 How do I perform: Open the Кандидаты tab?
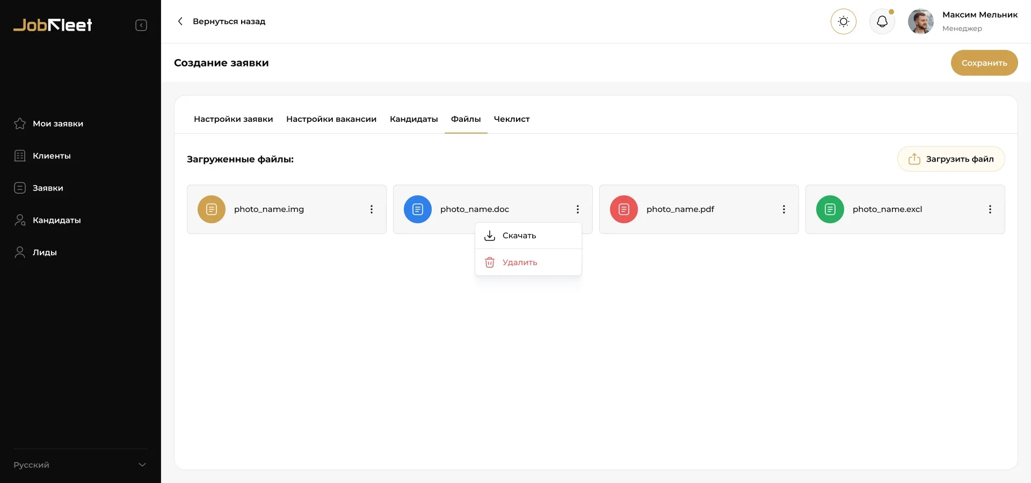(413, 119)
